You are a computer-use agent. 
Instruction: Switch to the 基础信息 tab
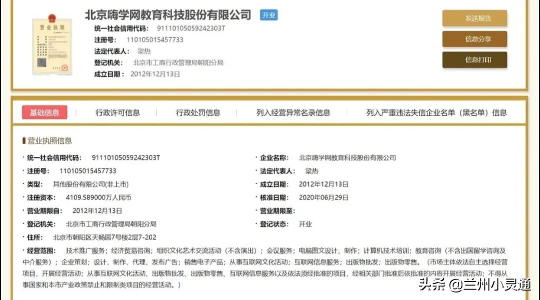click(x=44, y=112)
